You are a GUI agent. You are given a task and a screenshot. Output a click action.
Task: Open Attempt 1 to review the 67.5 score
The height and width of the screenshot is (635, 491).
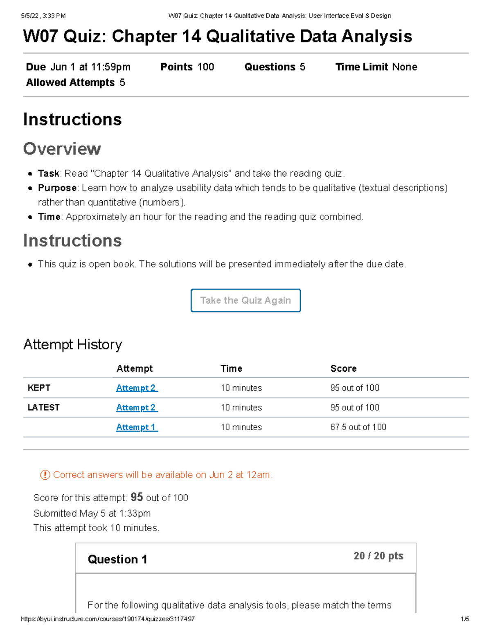pos(137,427)
